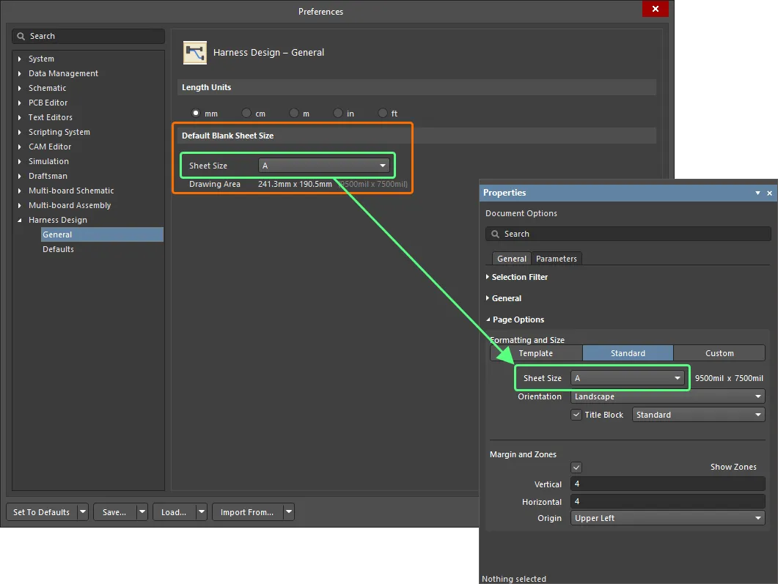Click the Import From... button
The height and width of the screenshot is (584, 778).
click(x=247, y=512)
